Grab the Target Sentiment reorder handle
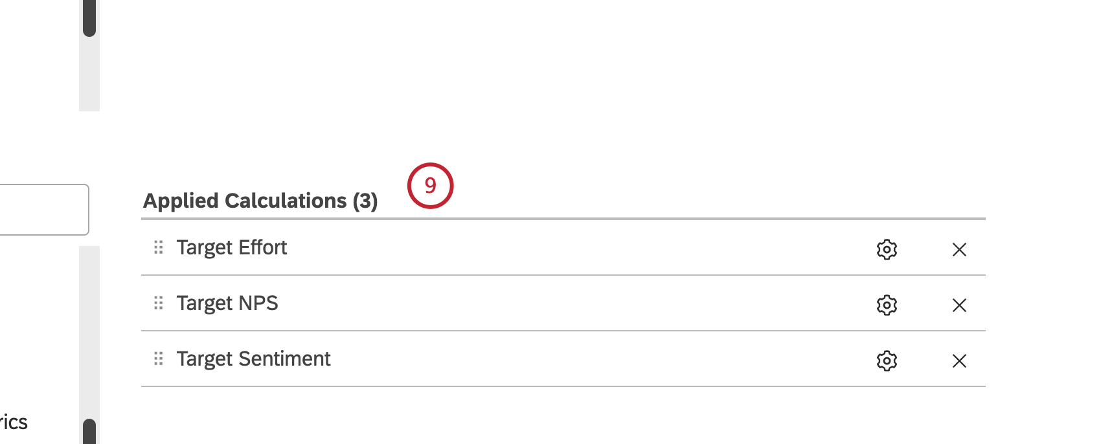Viewport: 1101px width, 444px height. (x=158, y=359)
